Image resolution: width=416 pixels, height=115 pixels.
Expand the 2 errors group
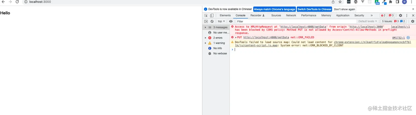pyautogui.click(x=206, y=38)
